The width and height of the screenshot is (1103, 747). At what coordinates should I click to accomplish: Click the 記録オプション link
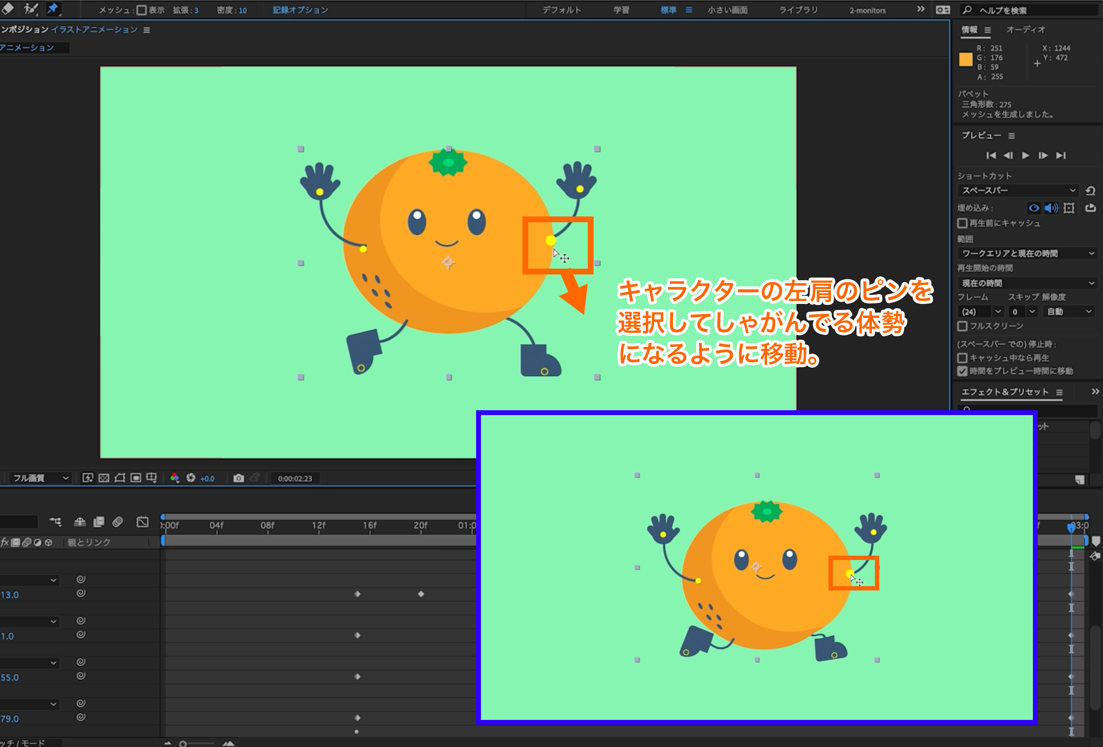click(x=300, y=10)
